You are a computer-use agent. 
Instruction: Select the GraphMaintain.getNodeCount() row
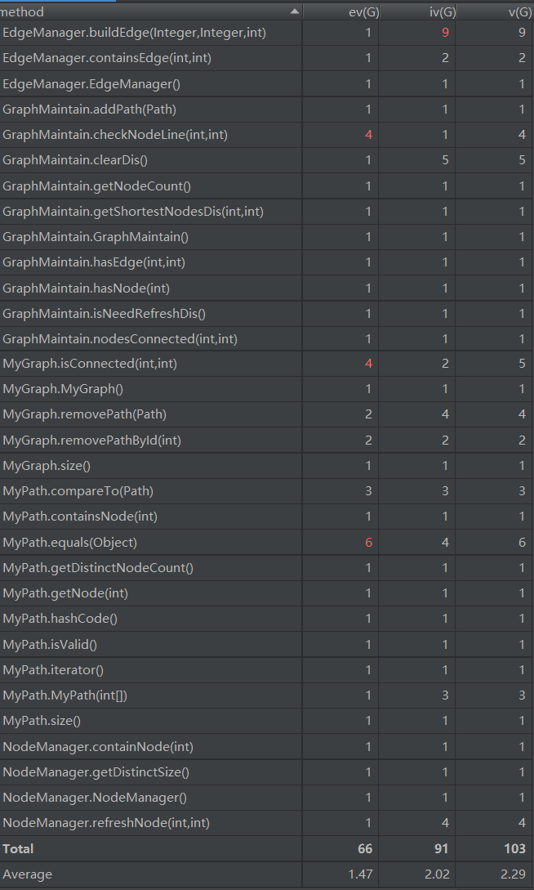(x=267, y=186)
